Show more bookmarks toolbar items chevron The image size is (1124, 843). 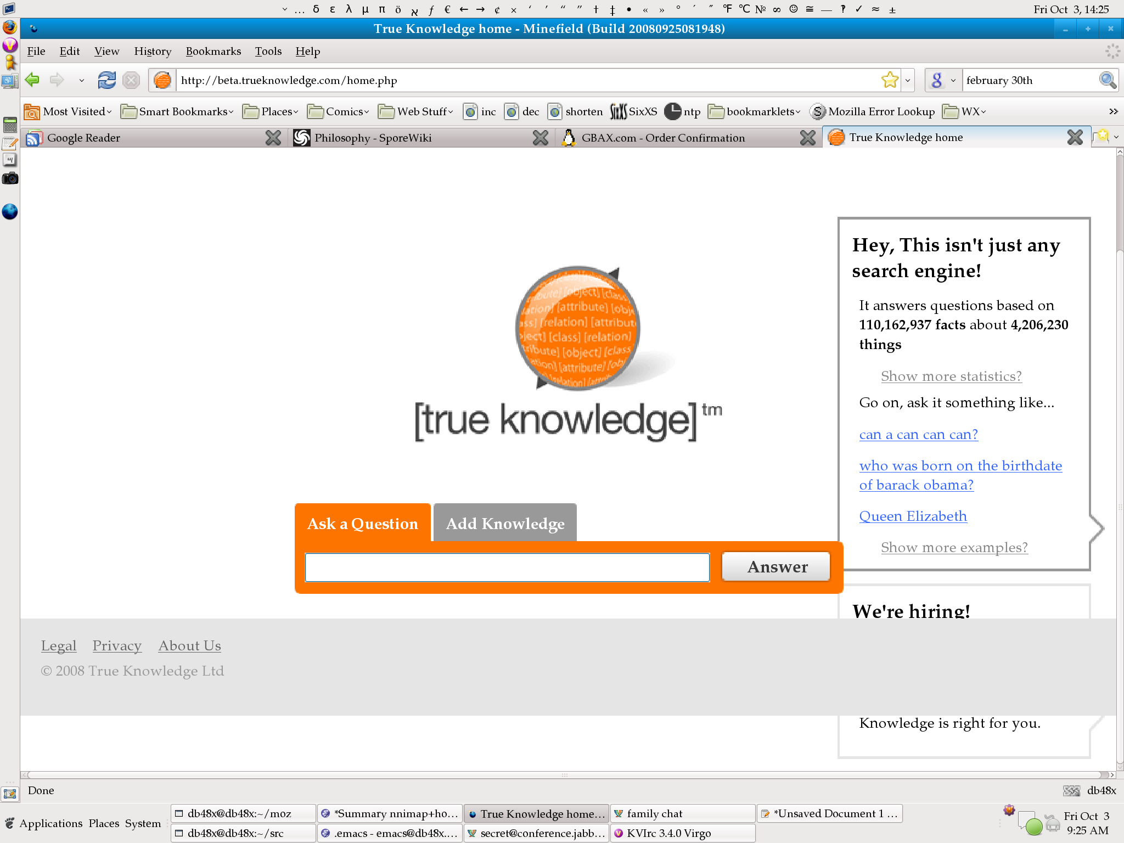[1113, 111]
